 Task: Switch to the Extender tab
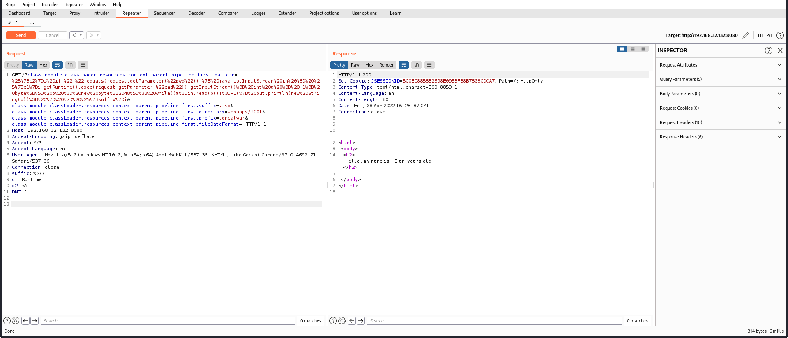(x=287, y=13)
